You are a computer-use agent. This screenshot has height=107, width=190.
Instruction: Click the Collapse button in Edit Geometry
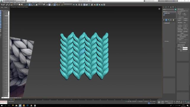185,19
